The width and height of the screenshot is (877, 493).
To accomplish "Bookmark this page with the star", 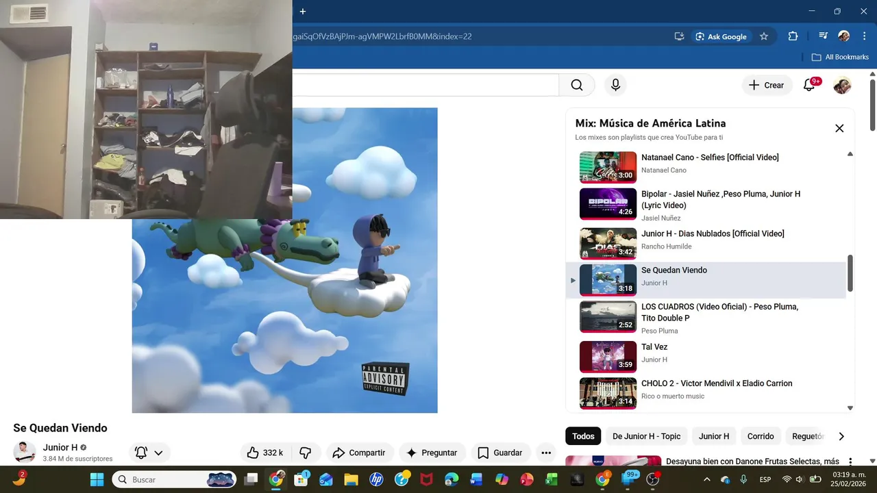I will pos(764,36).
